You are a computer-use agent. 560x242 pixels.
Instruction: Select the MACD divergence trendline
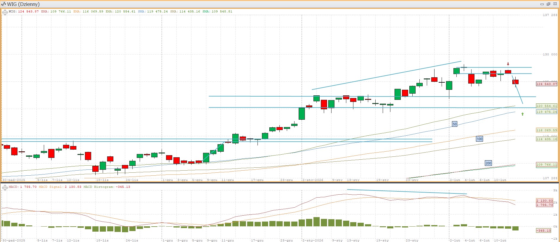407,192
